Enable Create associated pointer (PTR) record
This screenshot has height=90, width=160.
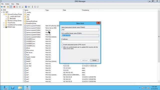[62, 45]
